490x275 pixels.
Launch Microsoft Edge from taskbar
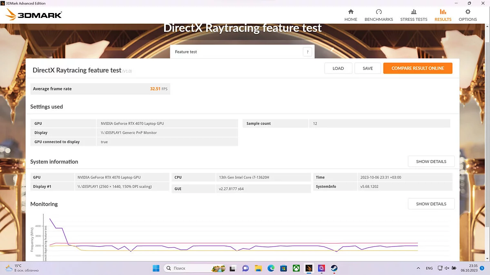click(x=271, y=268)
